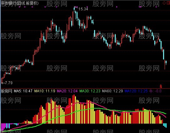The height and width of the screenshot is (133, 170).
Task: Click the 7.79 low price label
Action: pyautogui.click(x=8, y=83)
